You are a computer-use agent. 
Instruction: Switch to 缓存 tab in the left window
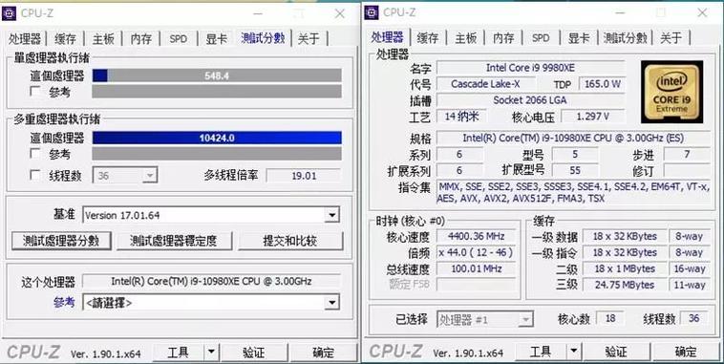click(x=65, y=38)
